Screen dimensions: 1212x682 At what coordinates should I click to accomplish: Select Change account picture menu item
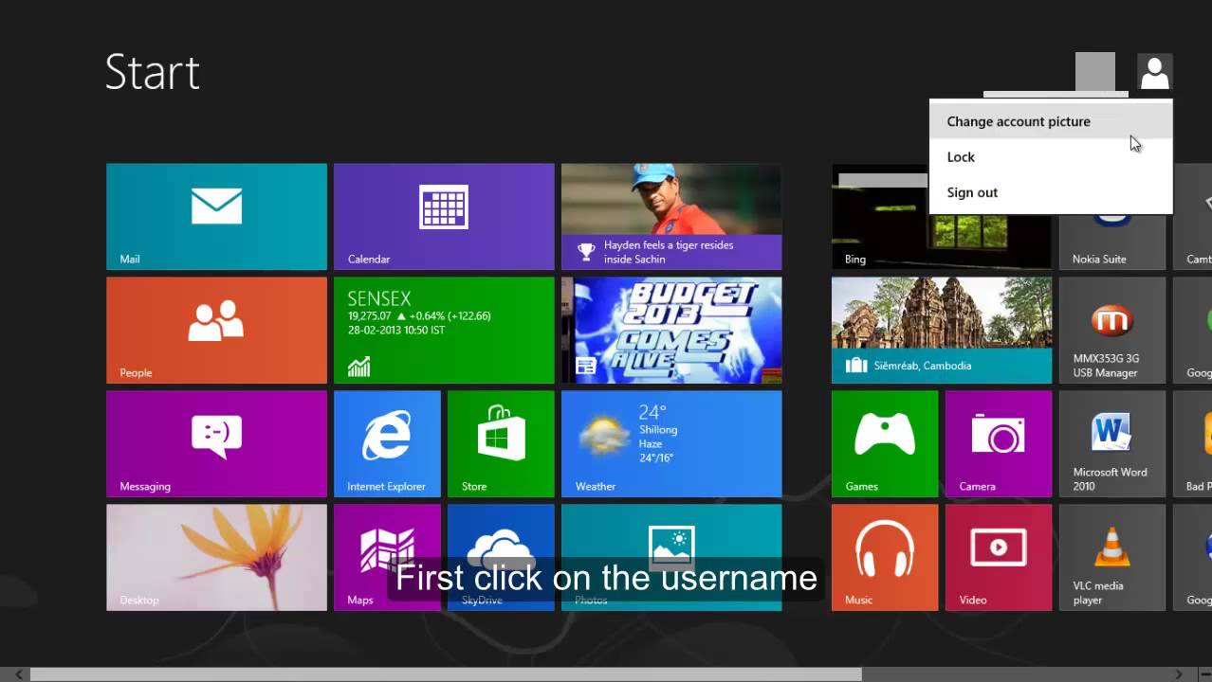click(x=1051, y=121)
